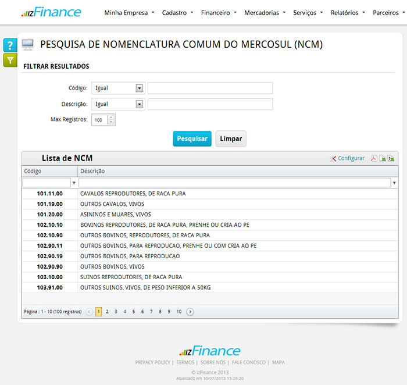Go to next page arrow in pager
The height and width of the screenshot is (385, 407).
(x=190, y=312)
